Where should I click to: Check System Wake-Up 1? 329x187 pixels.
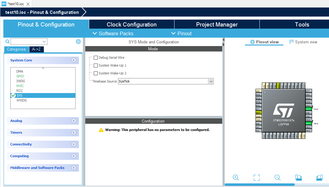pyautogui.click(x=96, y=65)
